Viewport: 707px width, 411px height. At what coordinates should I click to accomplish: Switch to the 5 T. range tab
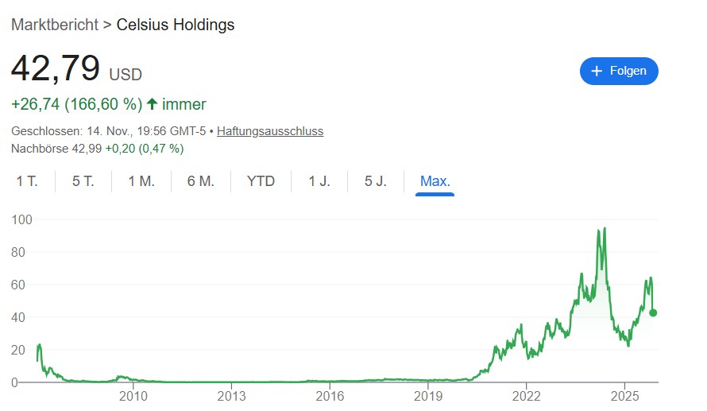[83, 181]
